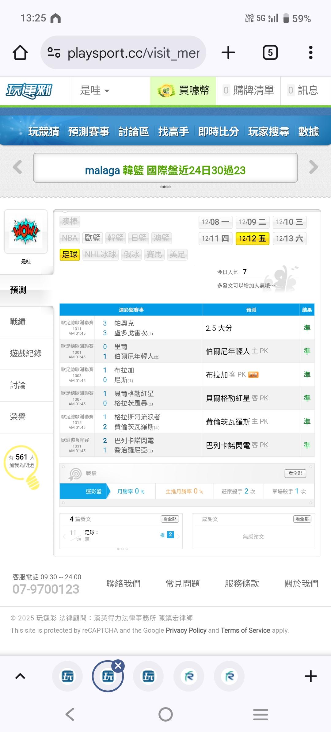Open the 聯絡我們 footer link
This screenshot has width=331, height=732.
124,584
